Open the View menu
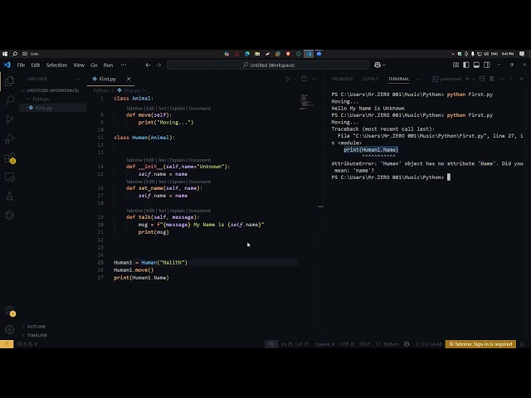531x398 pixels. [79, 65]
